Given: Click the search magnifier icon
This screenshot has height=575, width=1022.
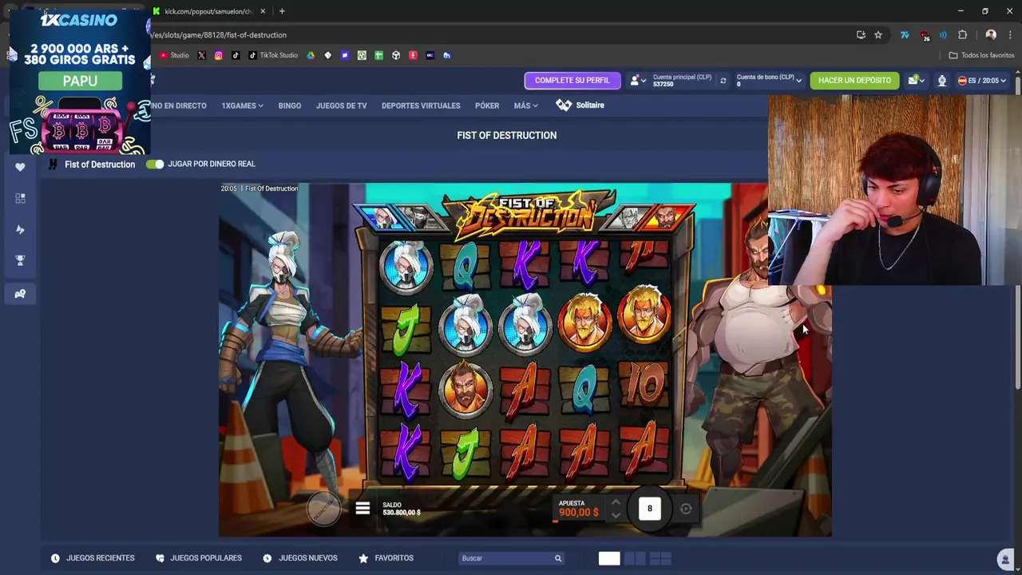Looking at the screenshot, I should pyautogui.click(x=558, y=558).
